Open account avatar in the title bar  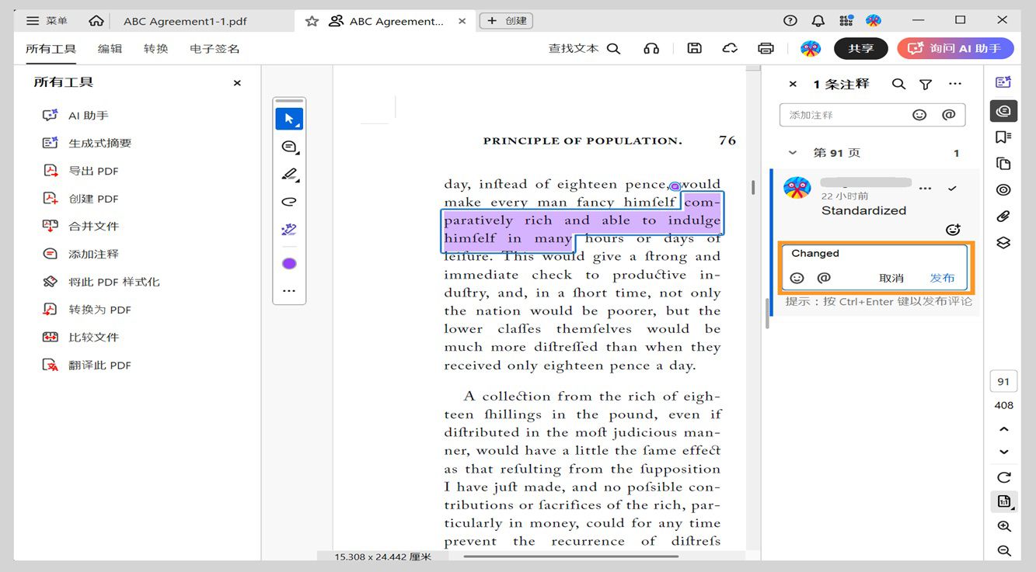[874, 21]
